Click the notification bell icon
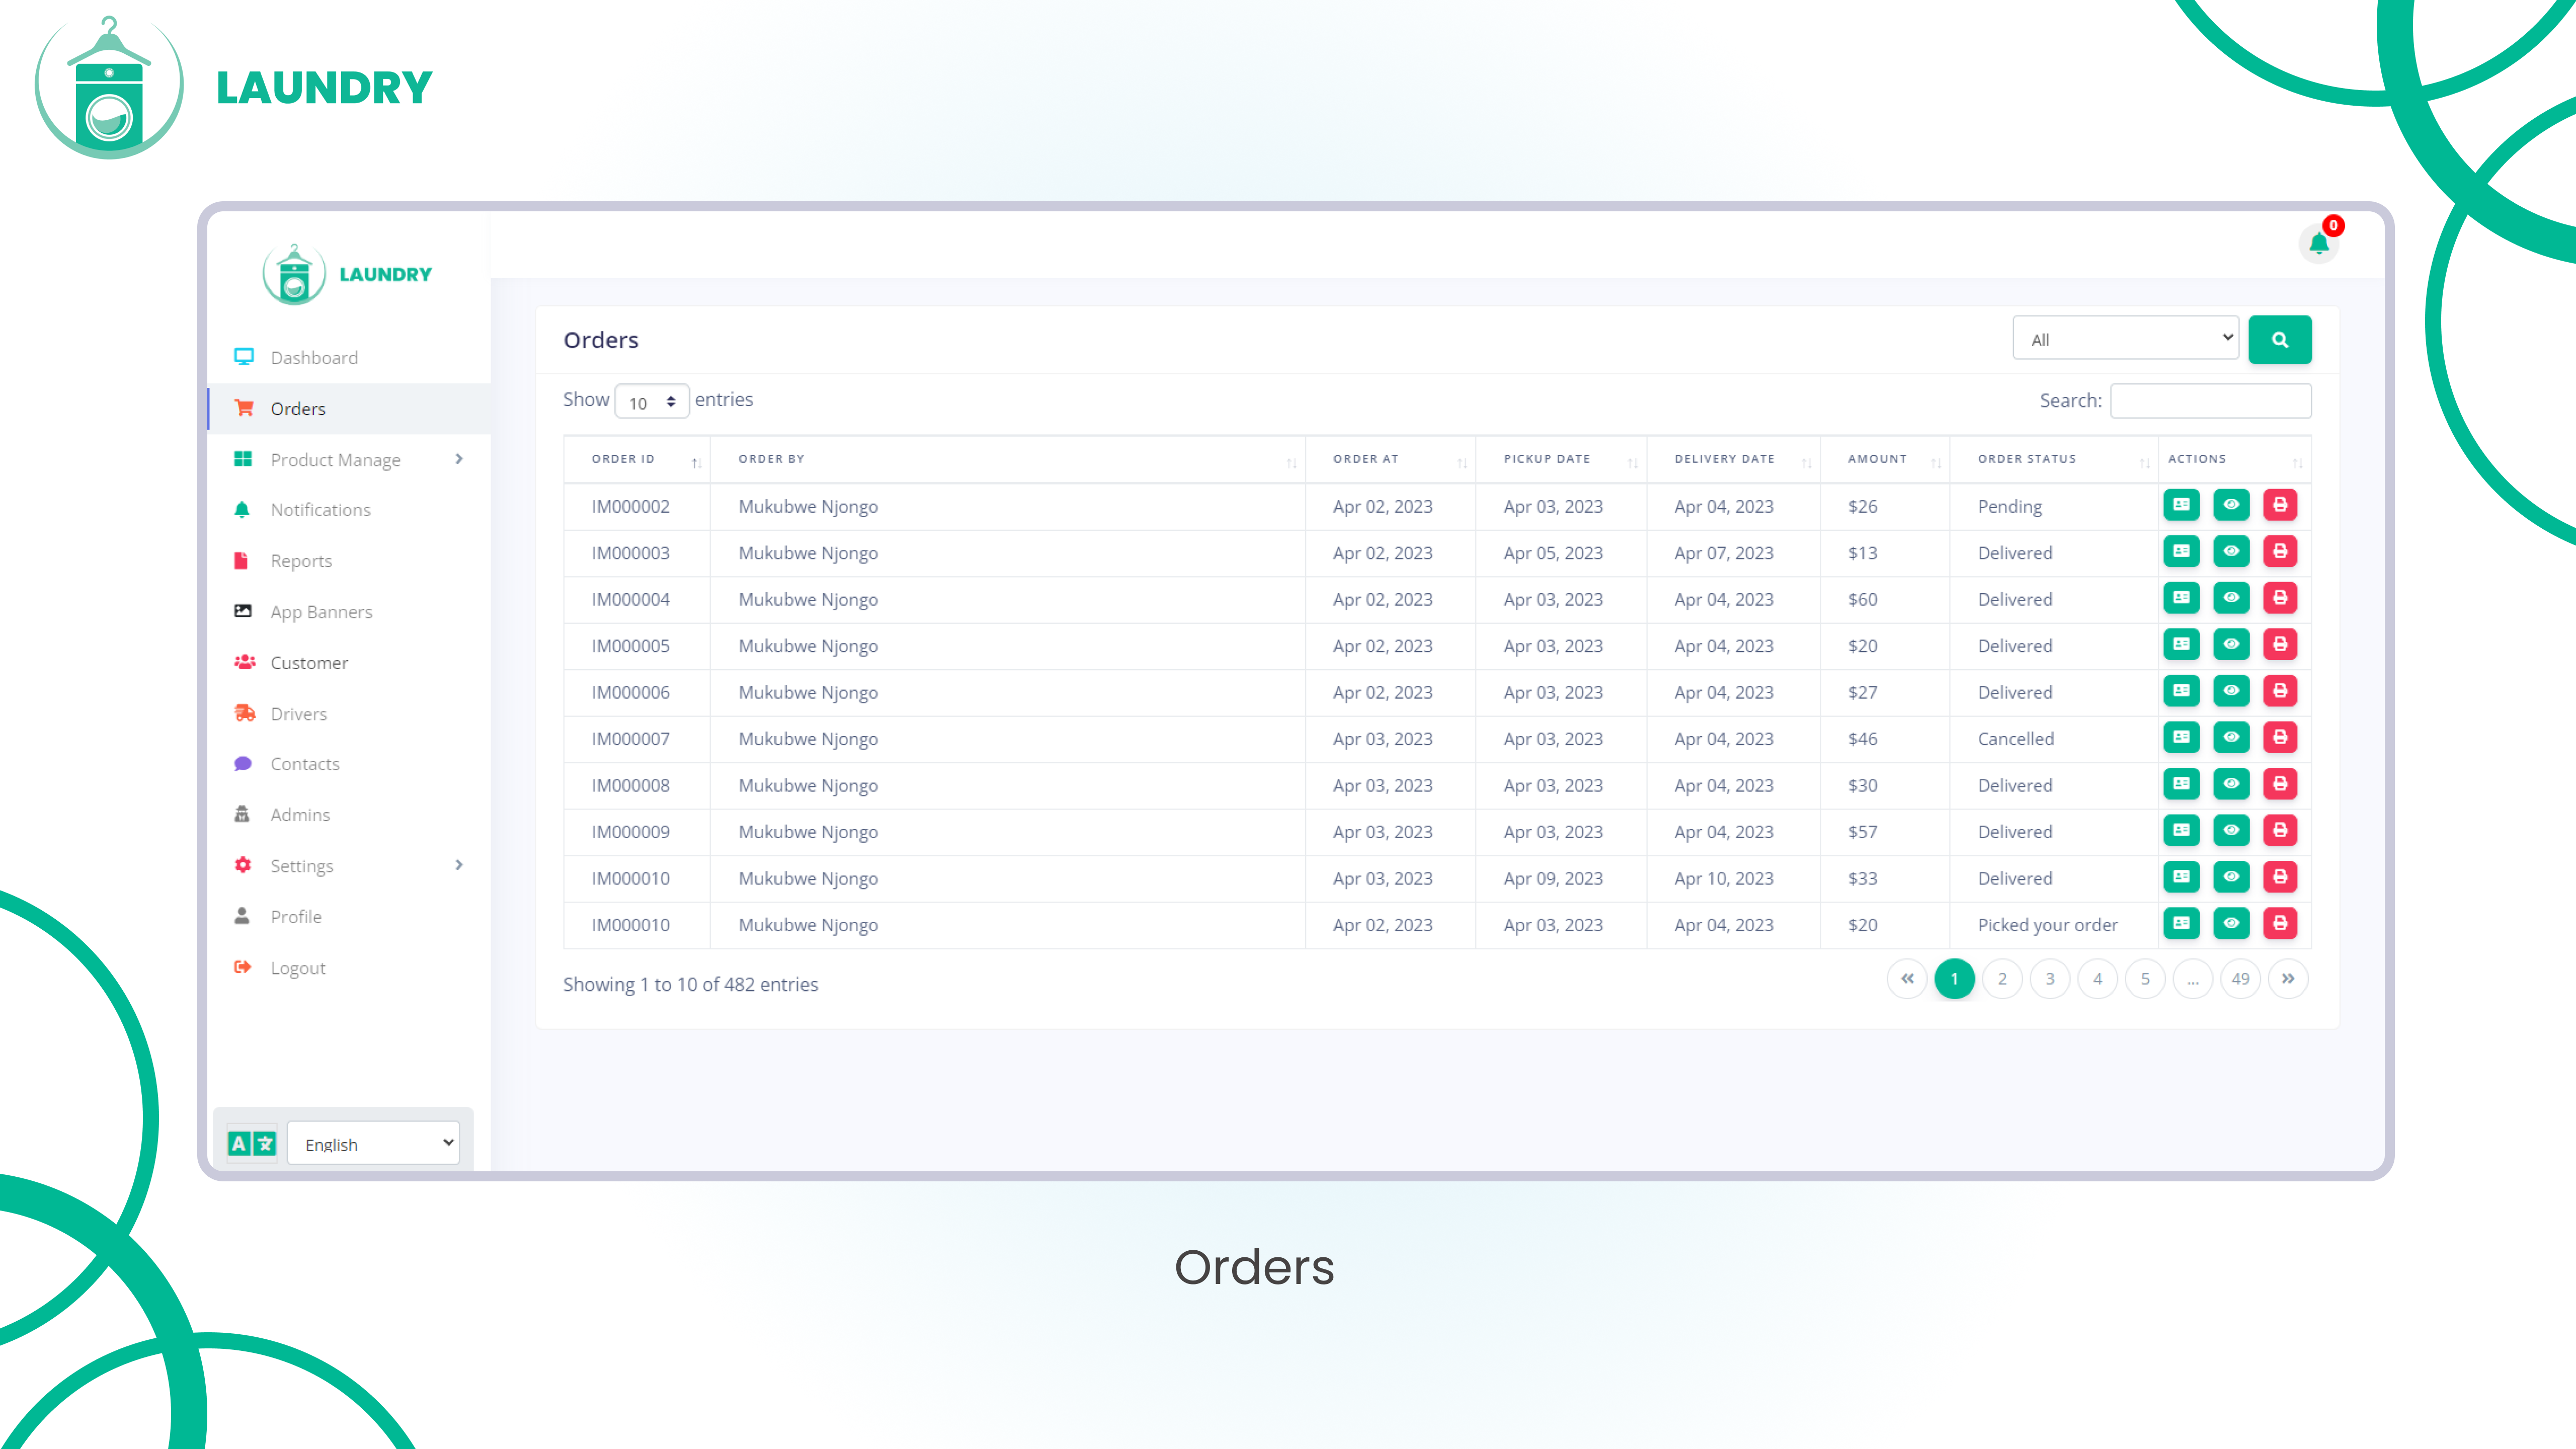The image size is (2576, 1449). 2318,243
